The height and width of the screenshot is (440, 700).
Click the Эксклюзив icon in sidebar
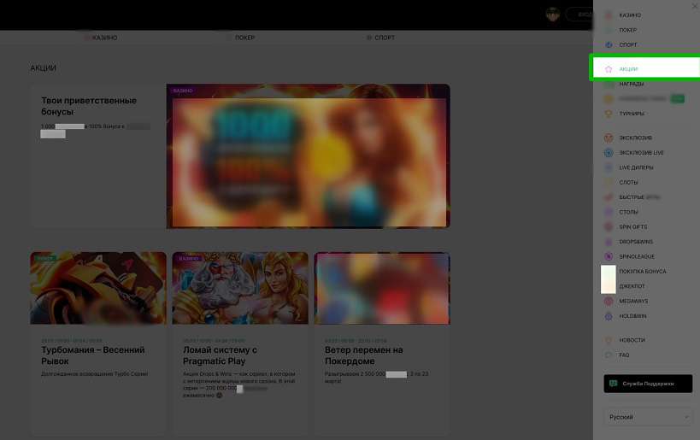[x=609, y=138]
